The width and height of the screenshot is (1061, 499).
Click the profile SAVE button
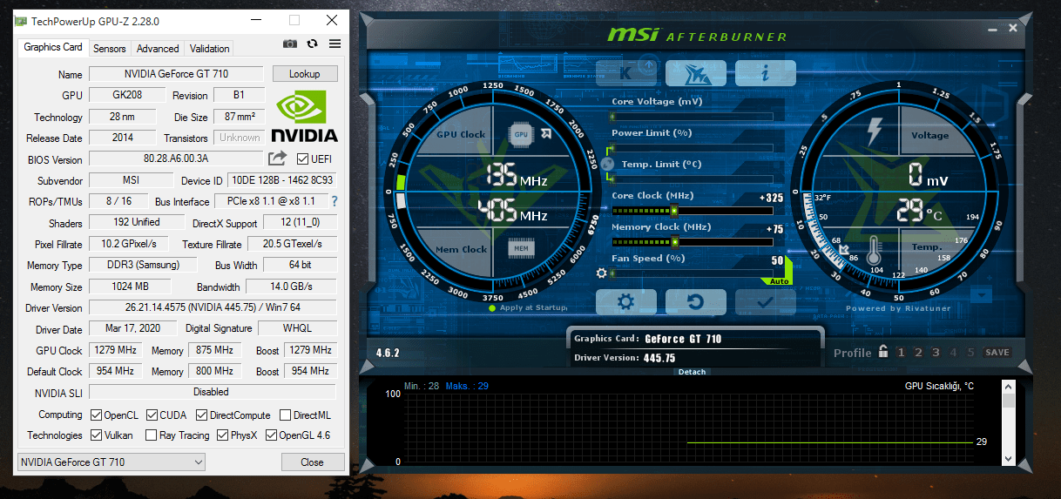[997, 353]
